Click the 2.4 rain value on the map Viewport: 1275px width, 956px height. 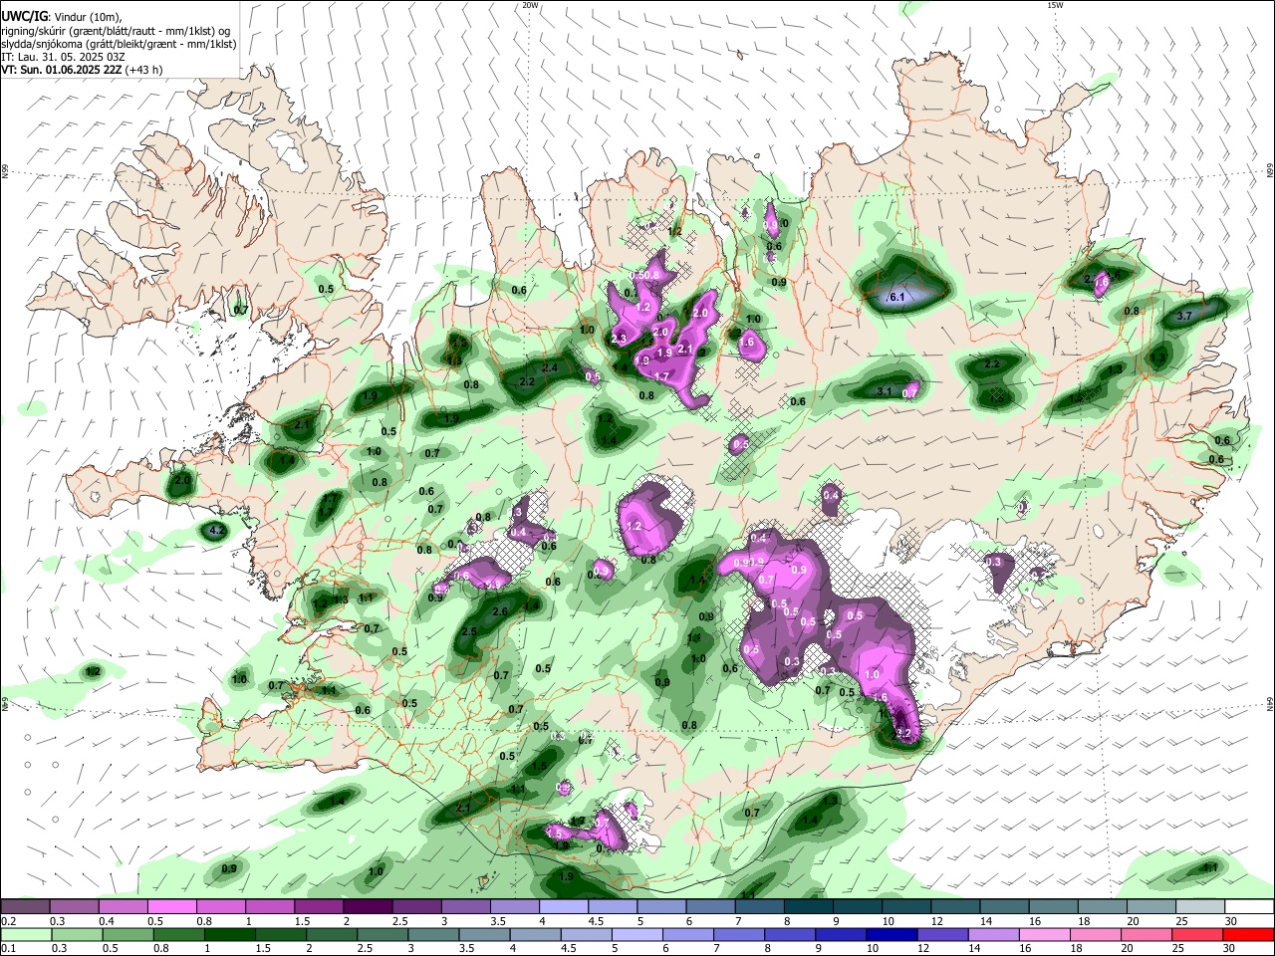coord(550,367)
